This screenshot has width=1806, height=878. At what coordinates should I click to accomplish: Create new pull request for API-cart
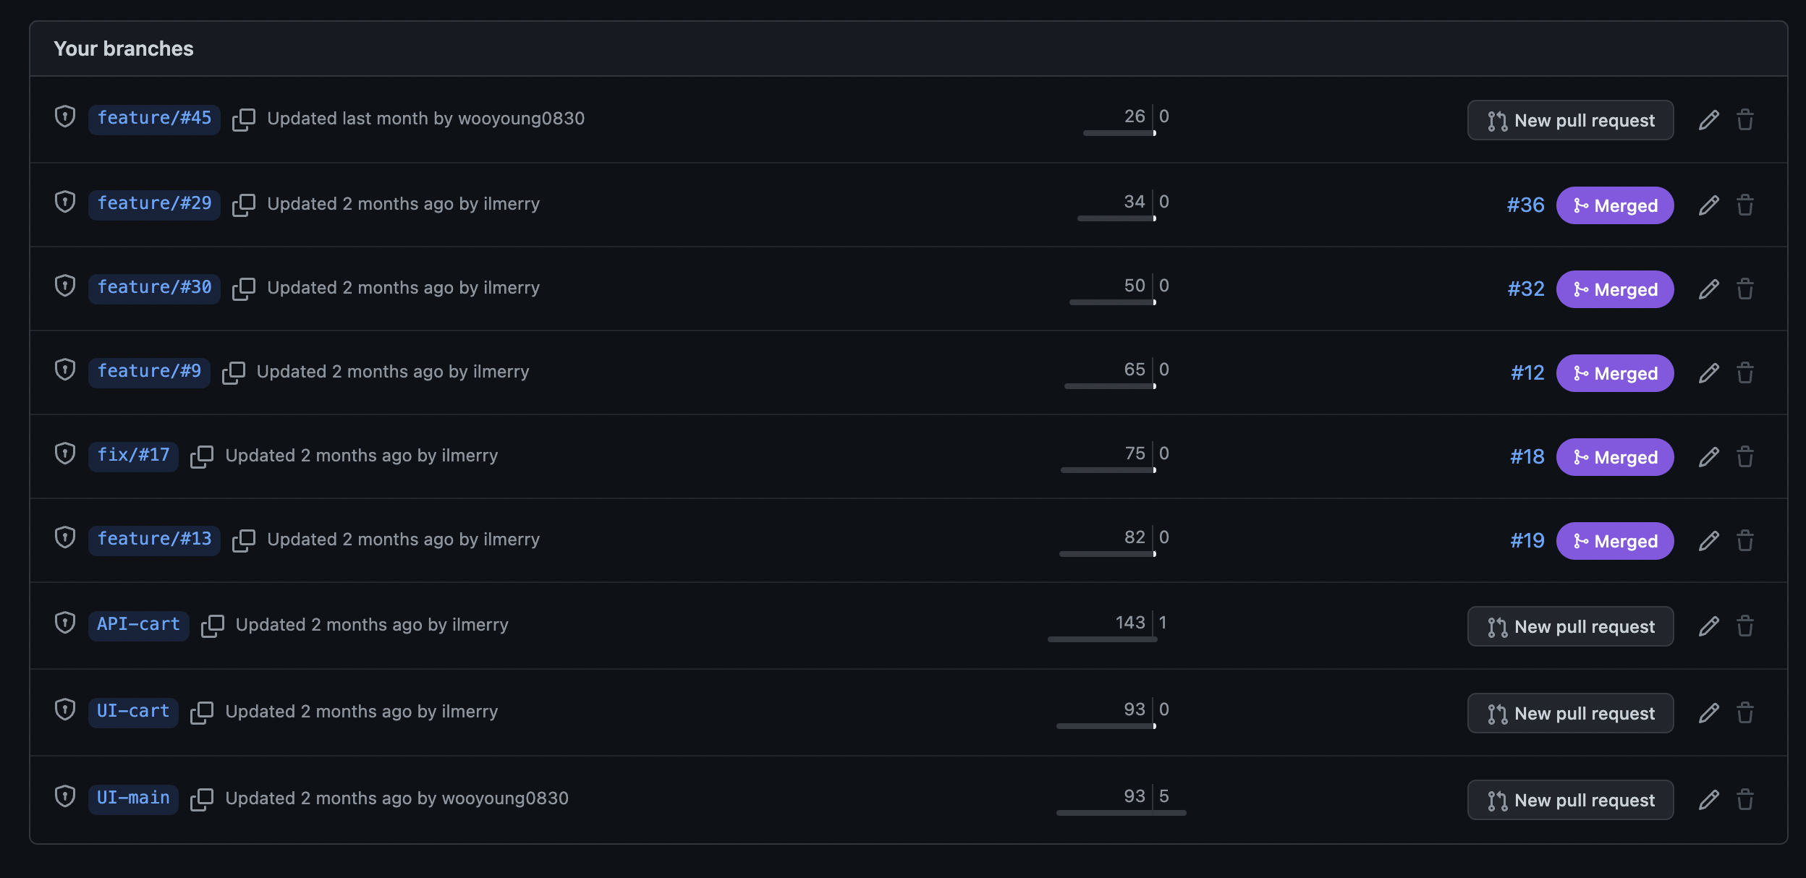pyautogui.click(x=1570, y=626)
